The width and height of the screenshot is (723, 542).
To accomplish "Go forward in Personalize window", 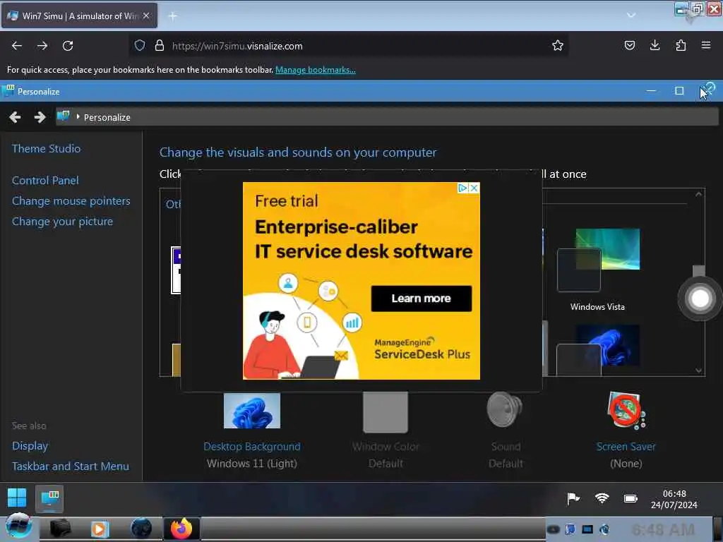I will 40,118.
